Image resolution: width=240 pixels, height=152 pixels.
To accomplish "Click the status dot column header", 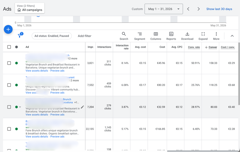I will (x=17, y=47).
